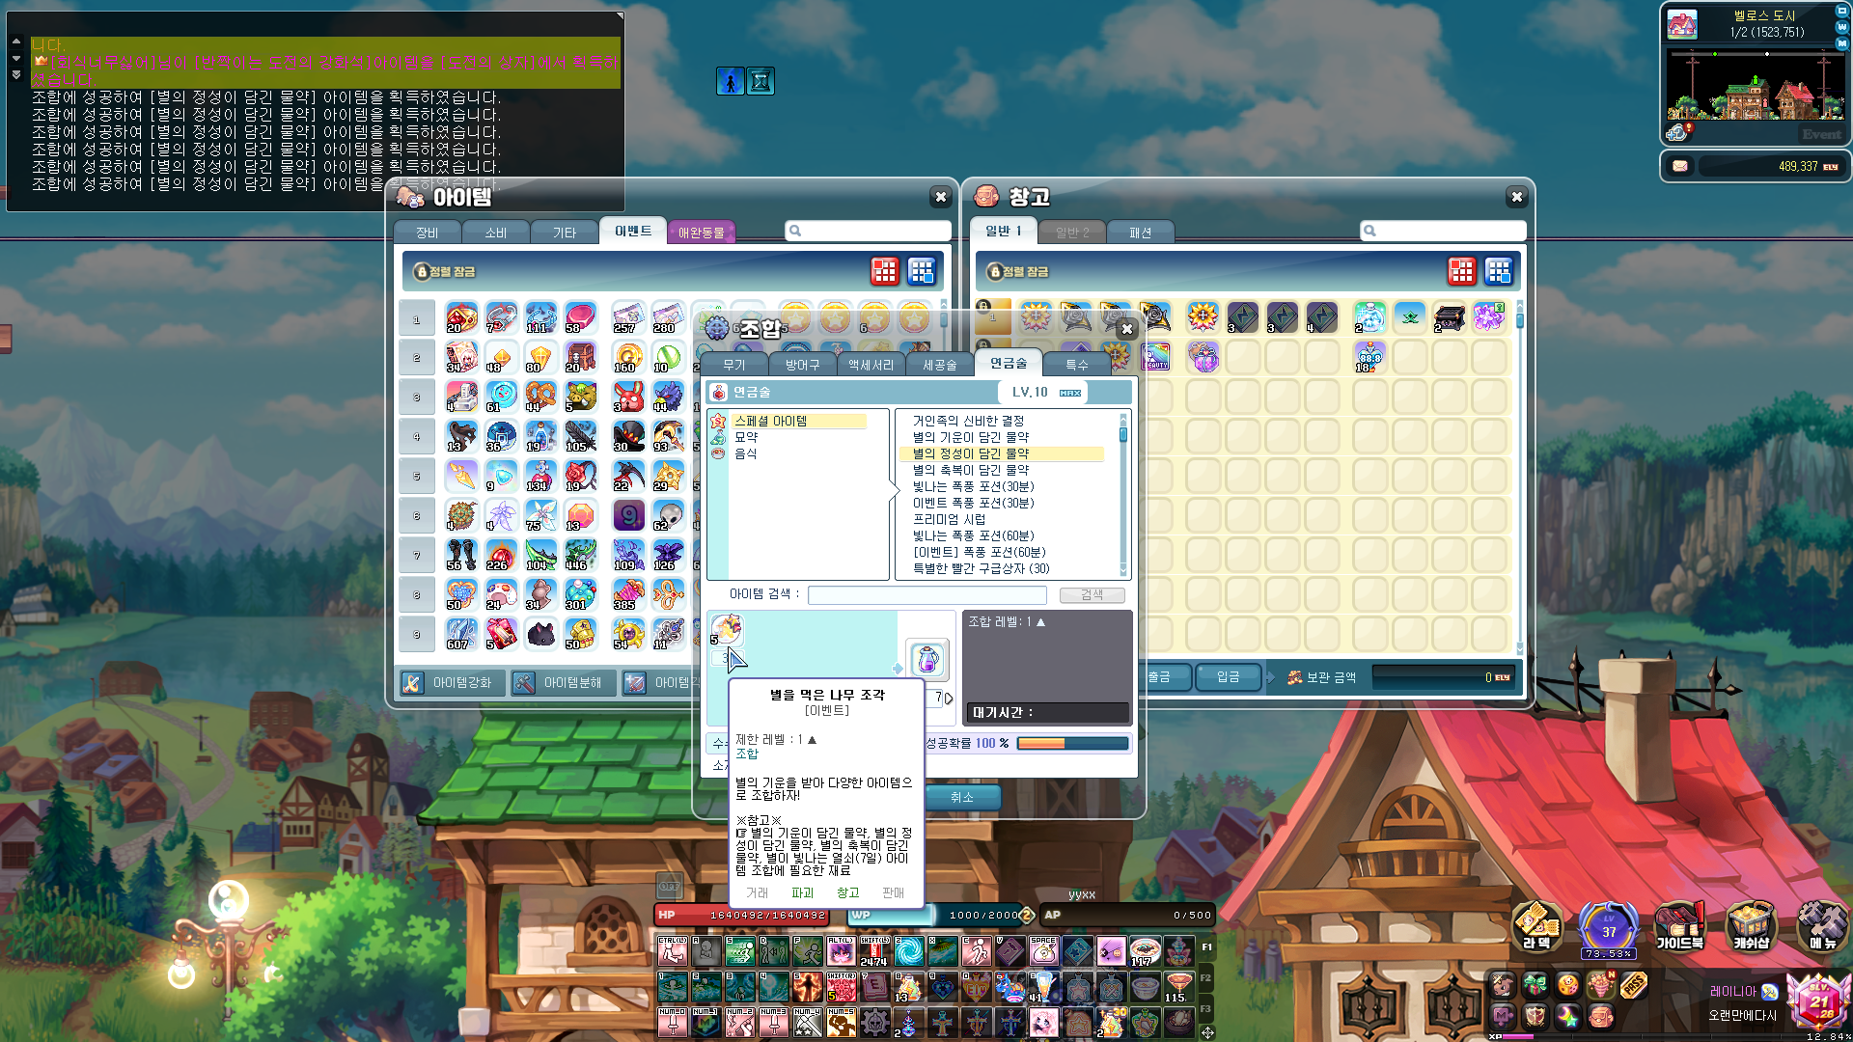
Task: Select the pink bracelet item with count 58
Action: point(580,317)
